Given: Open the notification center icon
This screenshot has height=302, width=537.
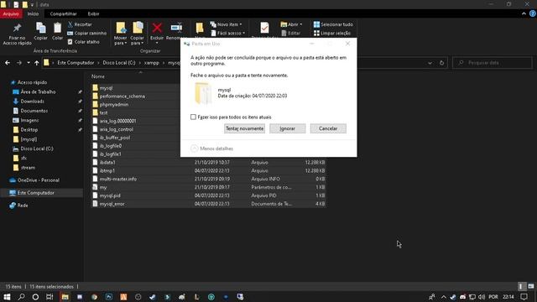Looking at the screenshot, I should tap(524, 297).
